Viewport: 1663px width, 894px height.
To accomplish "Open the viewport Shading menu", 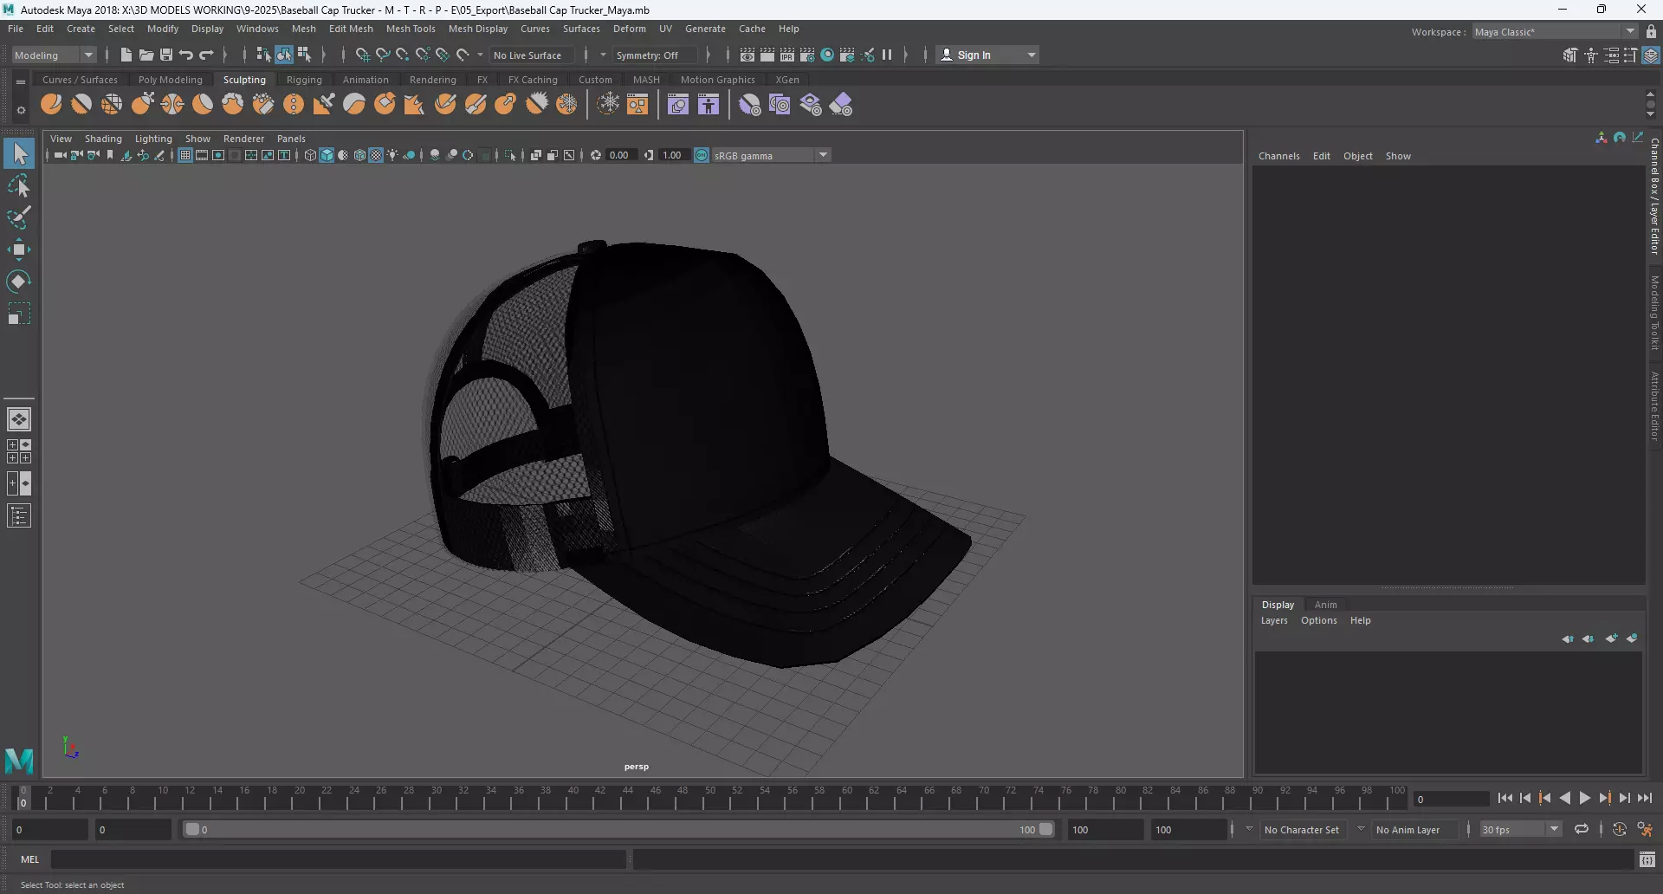I will [x=103, y=139].
